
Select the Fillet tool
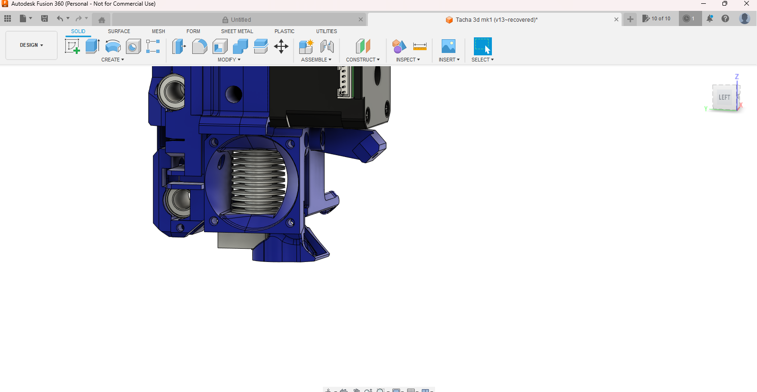tap(200, 46)
